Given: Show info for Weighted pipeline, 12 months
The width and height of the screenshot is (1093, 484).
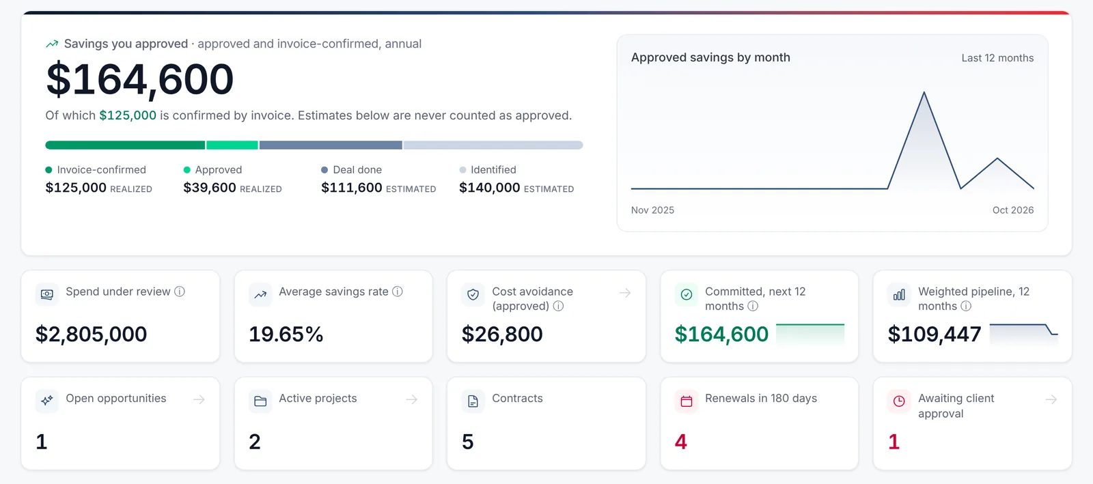Looking at the screenshot, I should point(966,306).
